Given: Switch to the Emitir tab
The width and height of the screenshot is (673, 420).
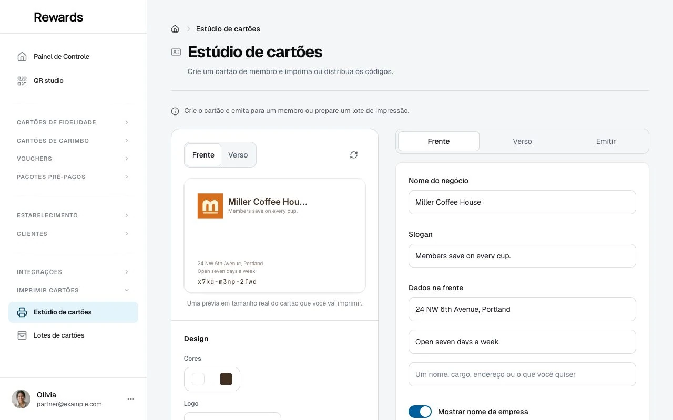Looking at the screenshot, I should tap(606, 141).
